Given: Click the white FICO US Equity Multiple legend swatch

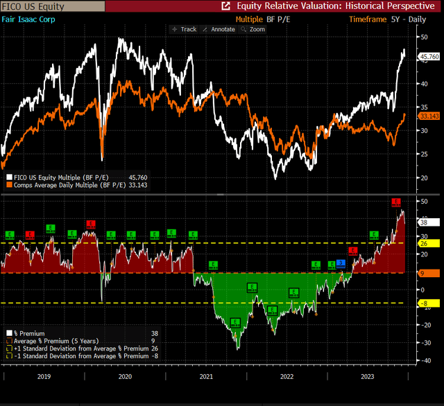Looking at the screenshot, I should point(9,177).
